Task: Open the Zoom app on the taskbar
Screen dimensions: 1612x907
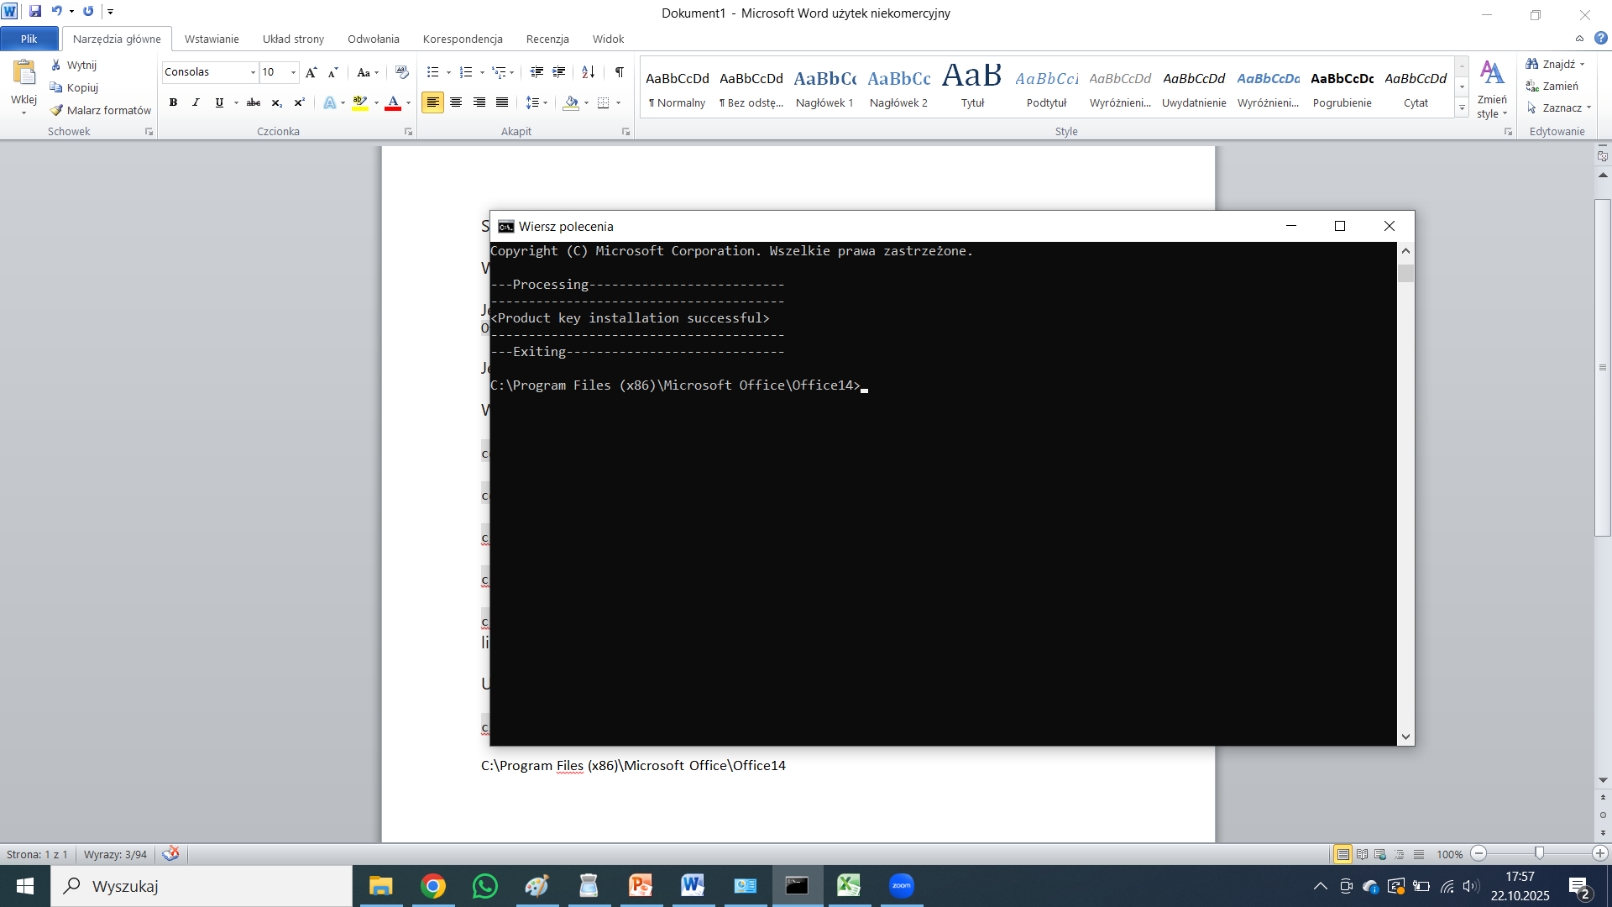Action: tap(901, 886)
